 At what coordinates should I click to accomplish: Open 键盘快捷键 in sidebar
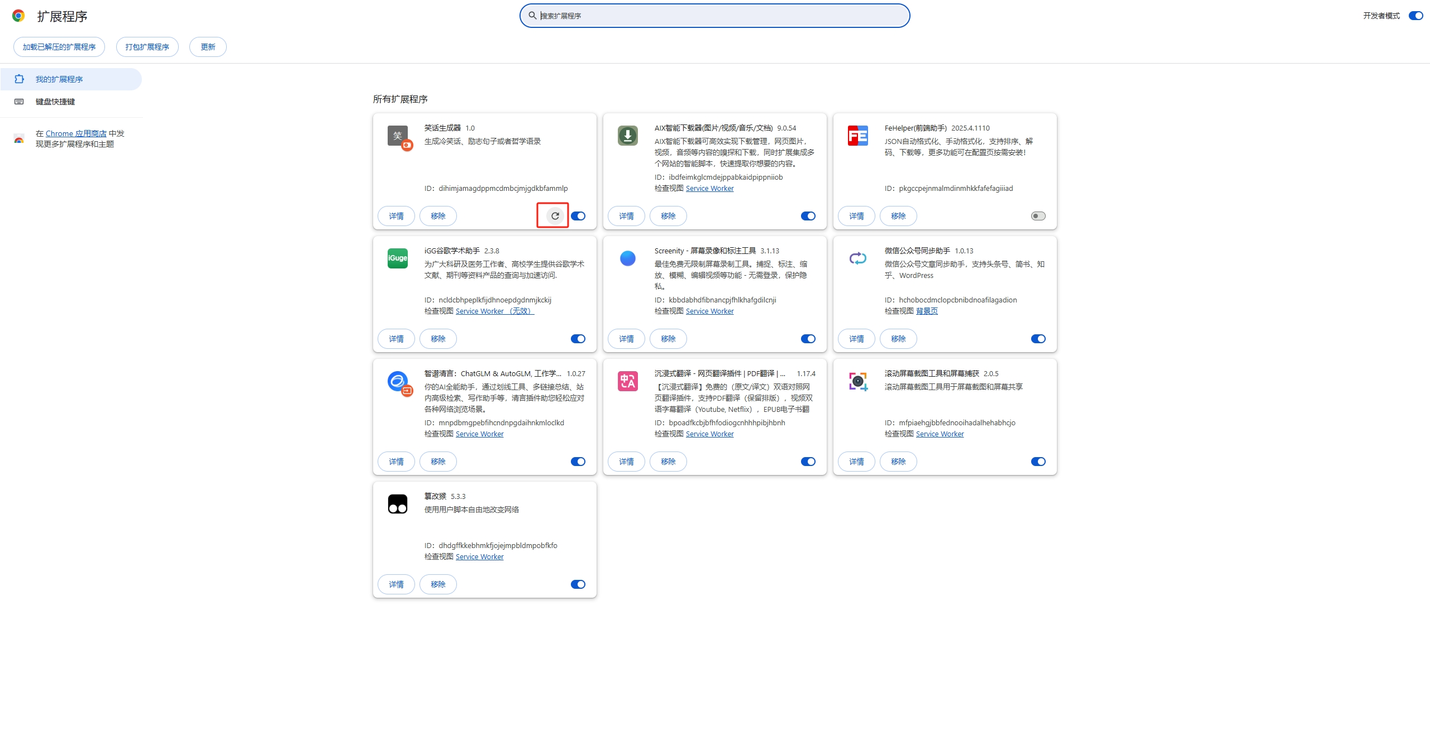[55, 102]
